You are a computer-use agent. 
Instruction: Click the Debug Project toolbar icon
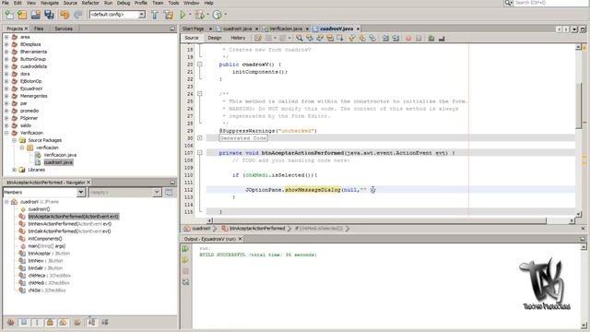tap(199, 15)
